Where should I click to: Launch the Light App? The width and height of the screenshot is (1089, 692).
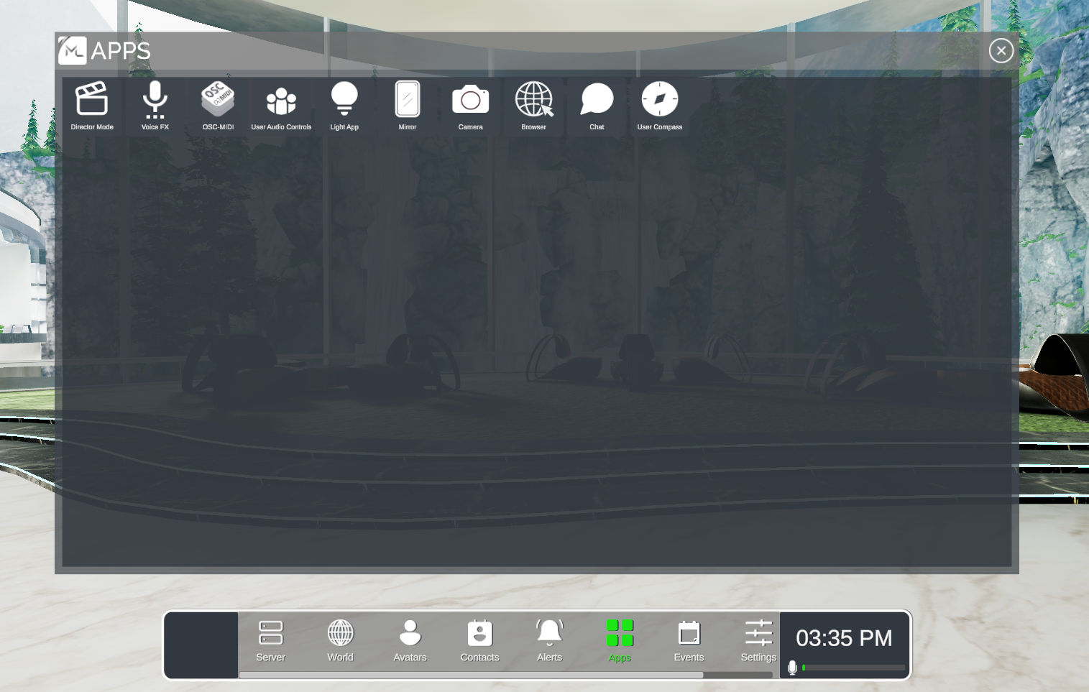tap(344, 106)
